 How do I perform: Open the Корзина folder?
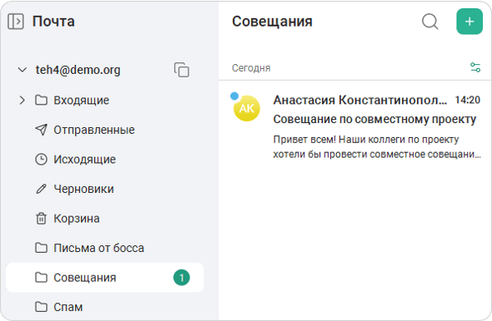(105, 219)
